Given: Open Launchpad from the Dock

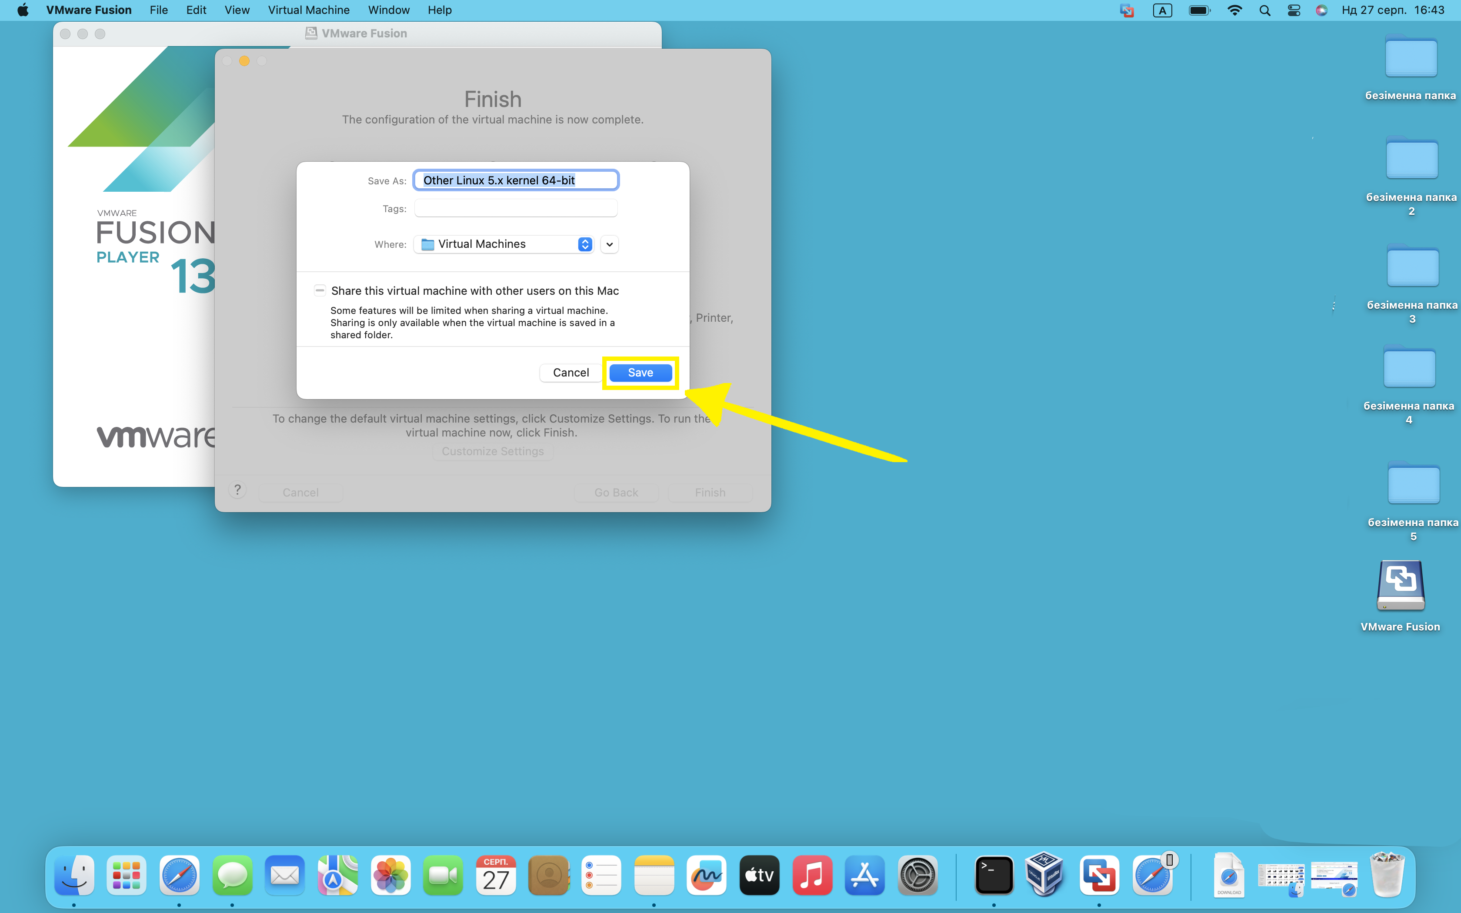Looking at the screenshot, I should [x=126, y=875].
